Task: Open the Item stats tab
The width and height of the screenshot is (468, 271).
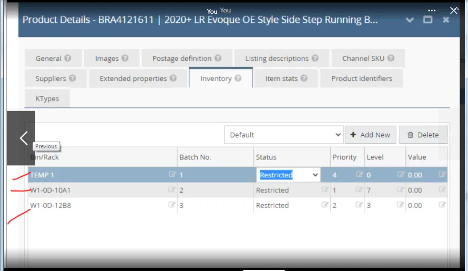Action: (x=286, y=79)
